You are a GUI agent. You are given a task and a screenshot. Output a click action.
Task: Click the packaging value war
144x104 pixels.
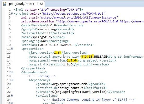[x=44, y=41]
